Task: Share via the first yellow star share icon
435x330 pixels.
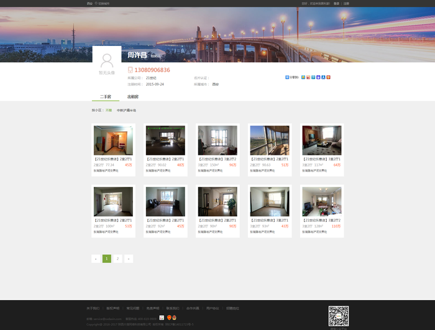Action: (x=303, y=77)
